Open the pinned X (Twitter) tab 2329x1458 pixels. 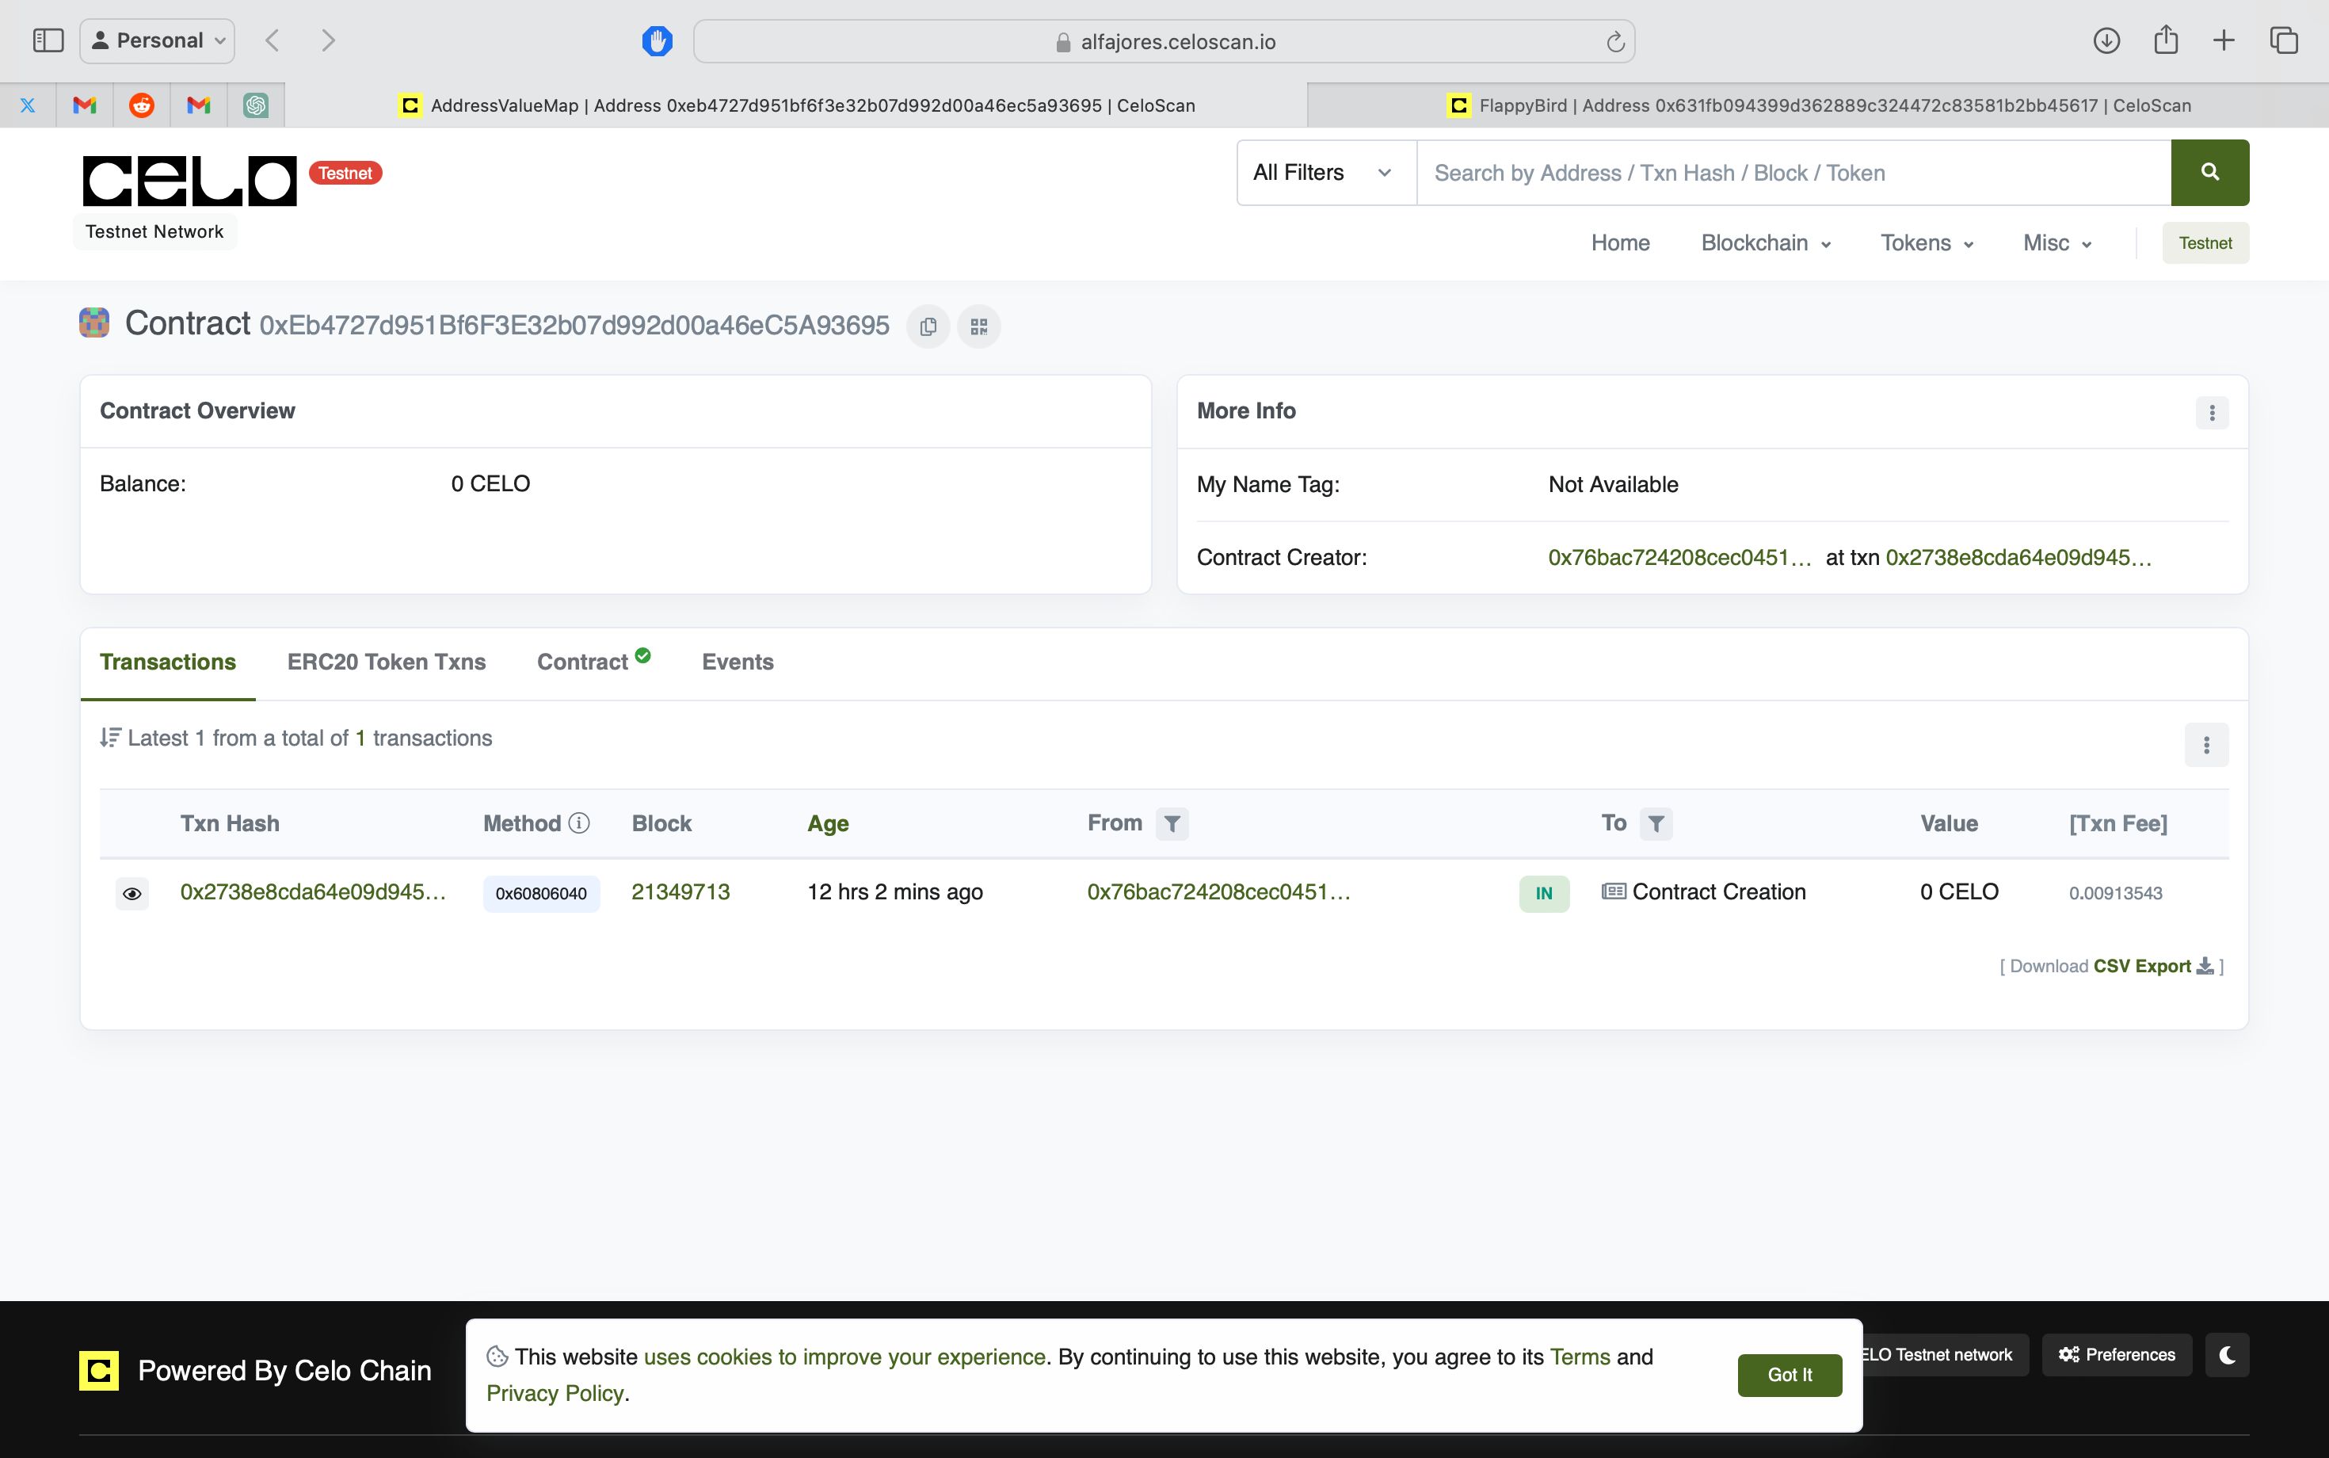[28, 105]
